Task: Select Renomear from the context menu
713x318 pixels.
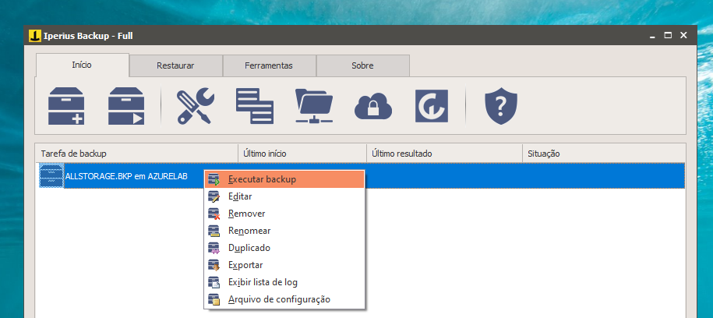Action: click(x=284, y=231)
